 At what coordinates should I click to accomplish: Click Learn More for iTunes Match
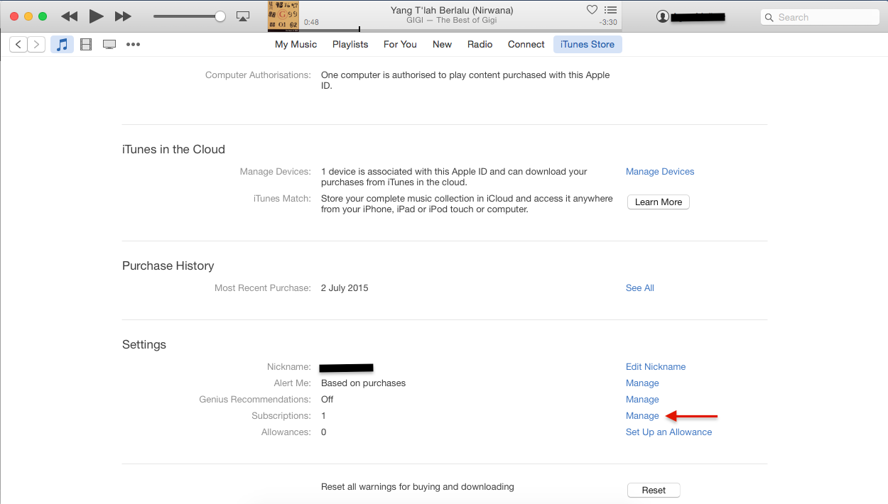tap(659, 202)
